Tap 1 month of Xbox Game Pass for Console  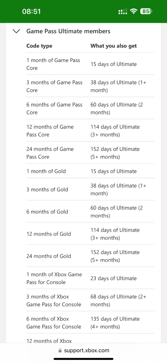[54, 278]
